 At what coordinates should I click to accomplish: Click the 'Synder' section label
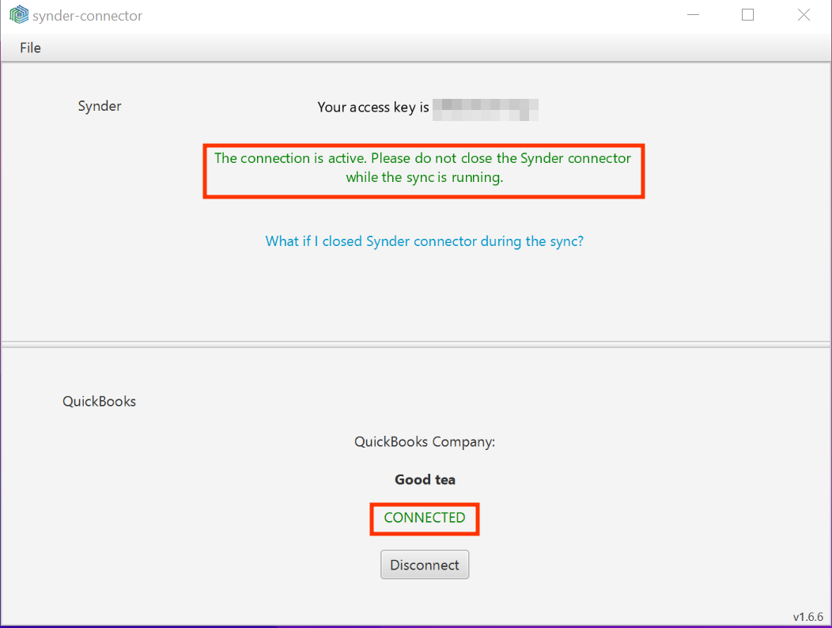click(100, 106)
